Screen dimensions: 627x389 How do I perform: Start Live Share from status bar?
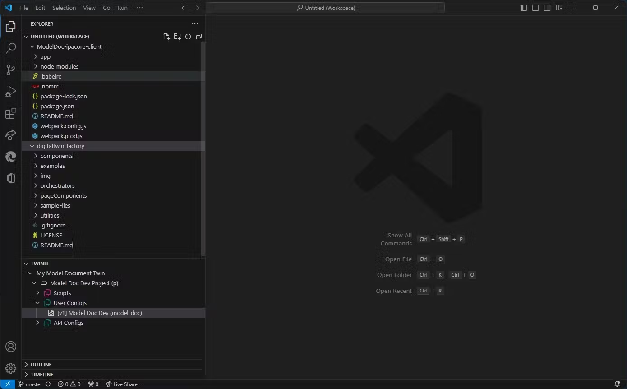click(x=121, y=384)
